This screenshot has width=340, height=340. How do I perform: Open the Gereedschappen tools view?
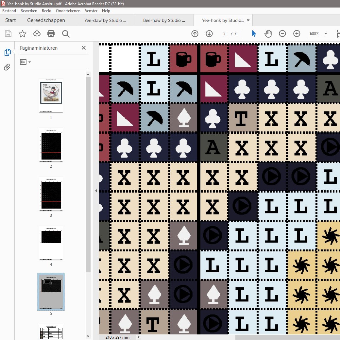(46, 20)
